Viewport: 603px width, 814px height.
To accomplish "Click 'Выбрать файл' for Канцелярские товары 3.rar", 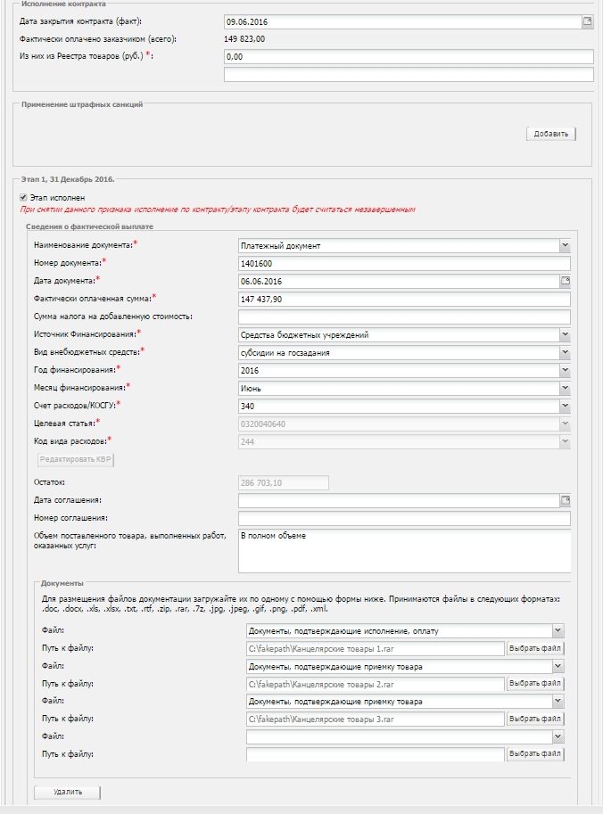I will [535, 719].
